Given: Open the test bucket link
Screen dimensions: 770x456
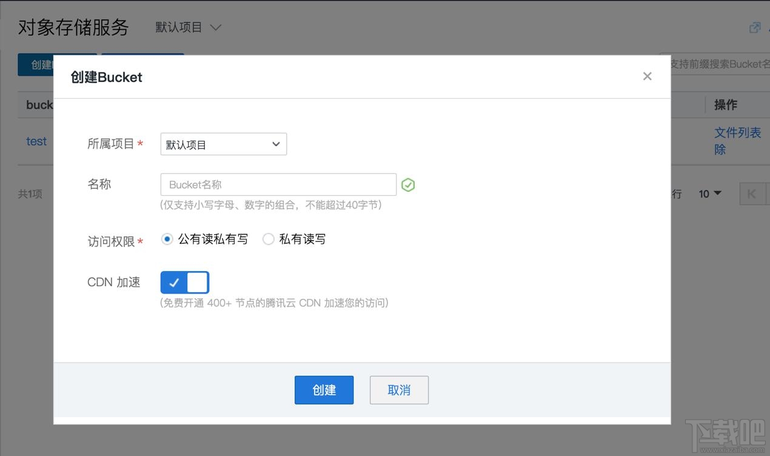Looking at the screenshot, I should pyautogui.click(x=36, y=141).
